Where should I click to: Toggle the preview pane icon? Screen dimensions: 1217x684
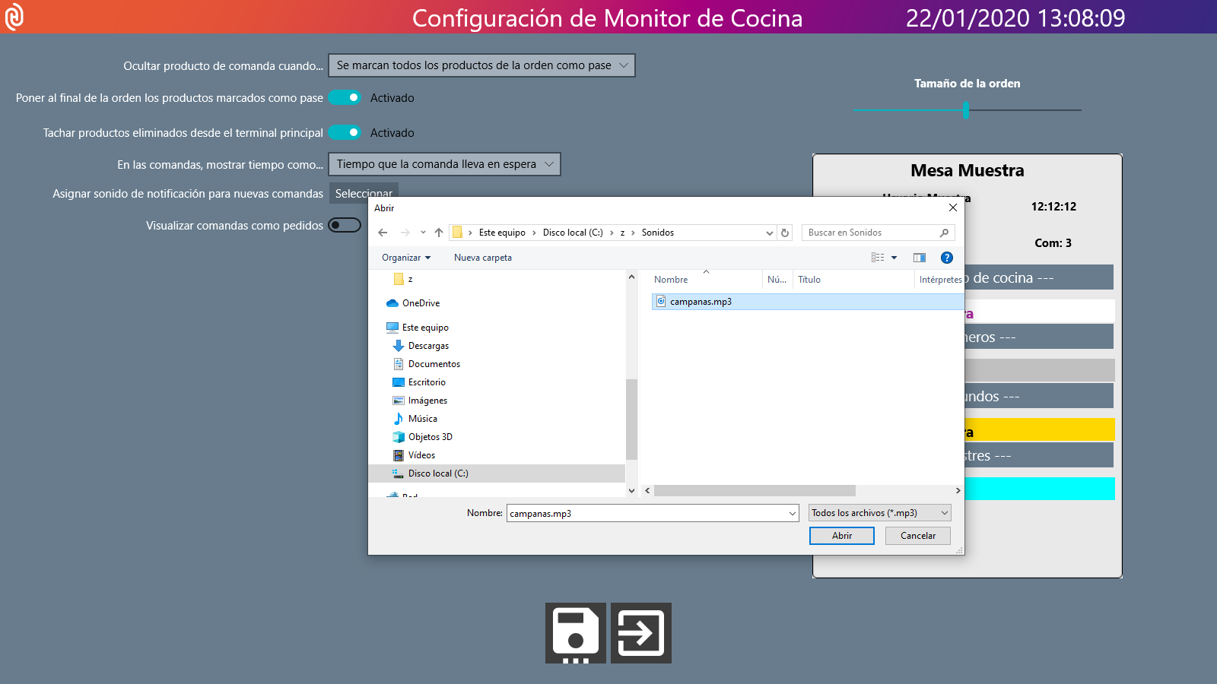click(920, 258)
